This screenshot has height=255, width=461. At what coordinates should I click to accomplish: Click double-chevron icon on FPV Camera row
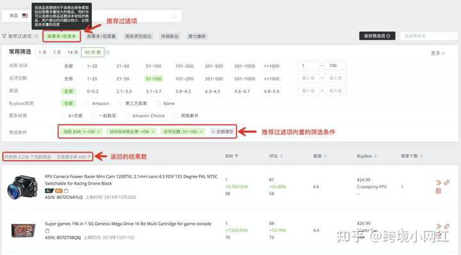tap(439, 183)
